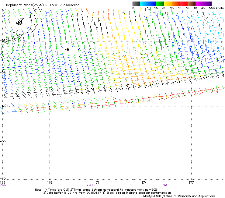Click the small island outline near latitude -52.5
This screenshot has height=198, width=225.
(67, 49)
